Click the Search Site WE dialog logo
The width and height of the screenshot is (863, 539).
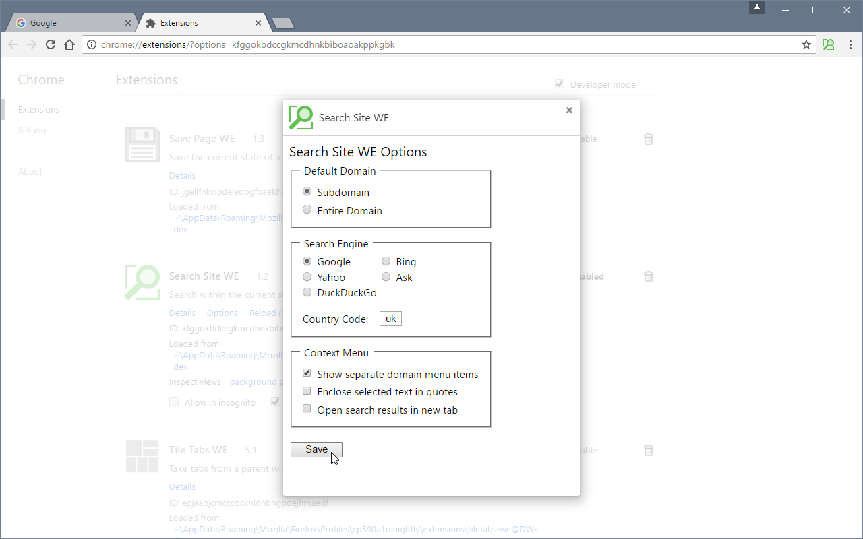[301, 117]
